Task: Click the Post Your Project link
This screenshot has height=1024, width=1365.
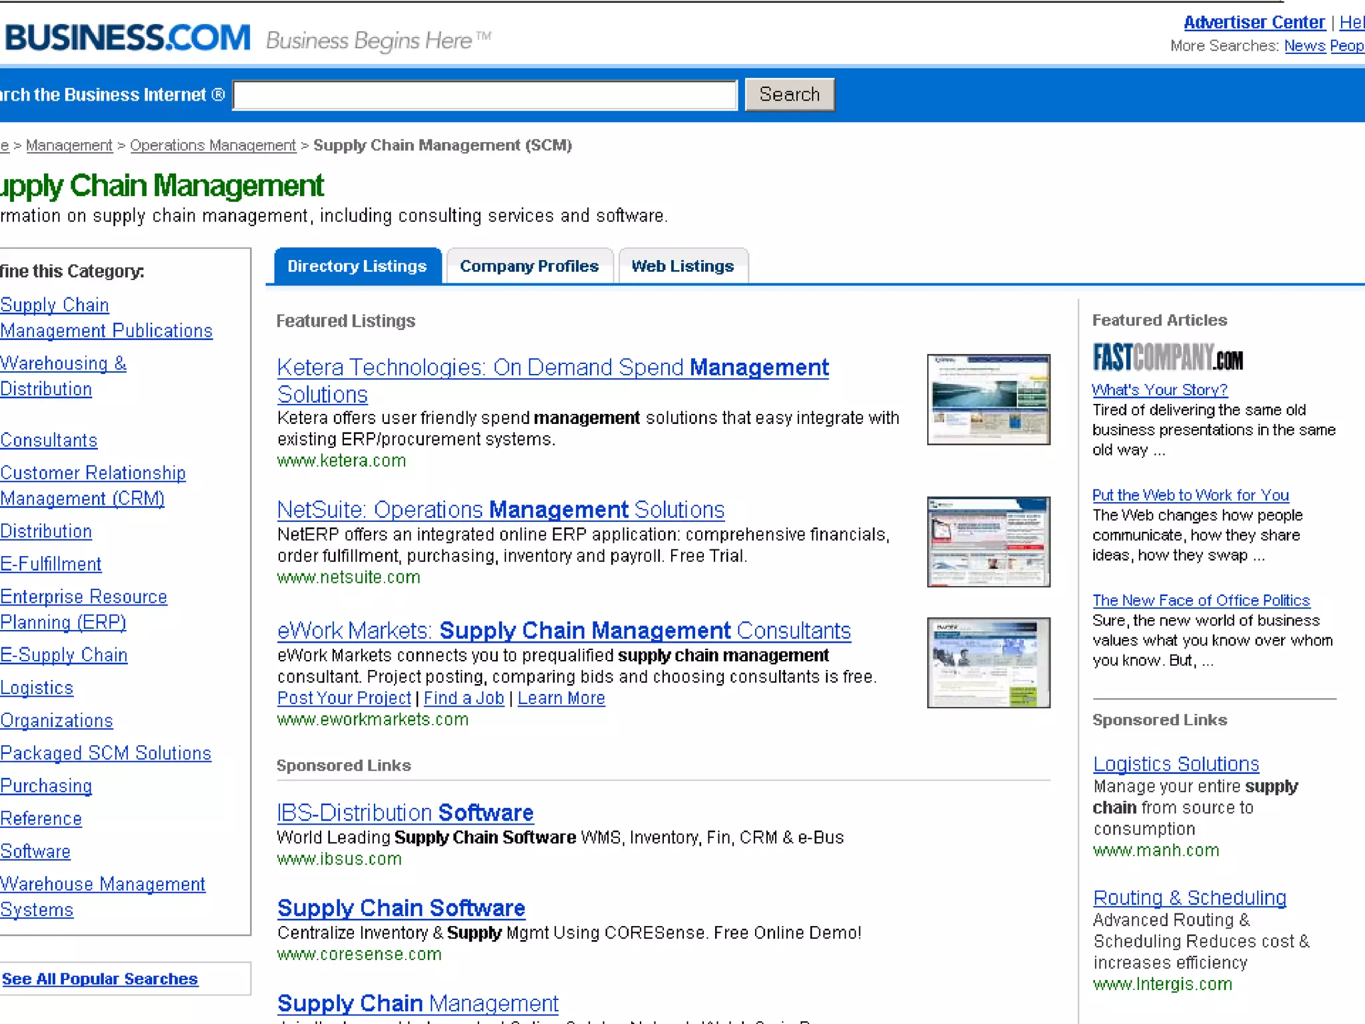Action: pyautogui.click(x=344, y=698)
